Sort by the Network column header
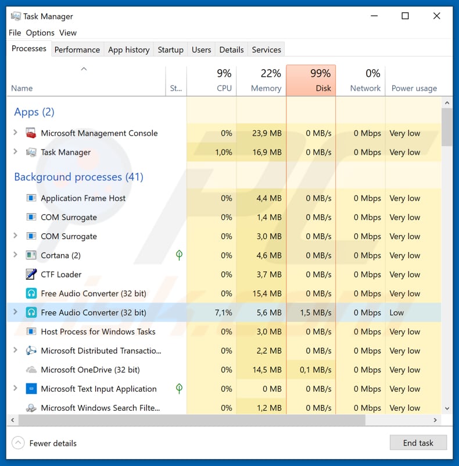459x466 pixels. pos(360,81)
